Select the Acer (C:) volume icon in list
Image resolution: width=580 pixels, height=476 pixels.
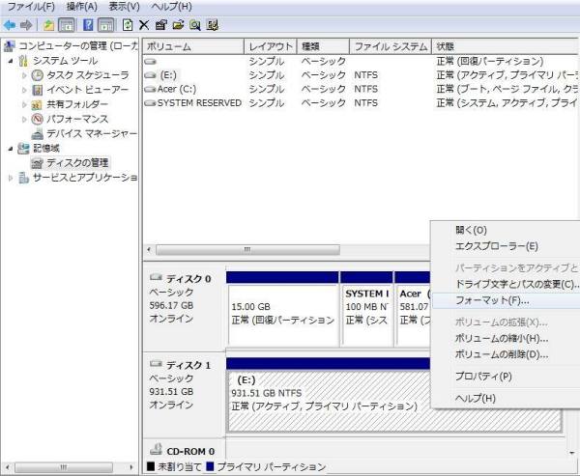pos(150,89)
